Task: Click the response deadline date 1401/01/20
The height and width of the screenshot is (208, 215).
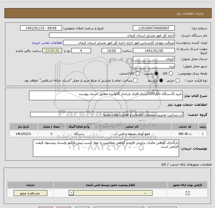Action: [x=154, y=51]
